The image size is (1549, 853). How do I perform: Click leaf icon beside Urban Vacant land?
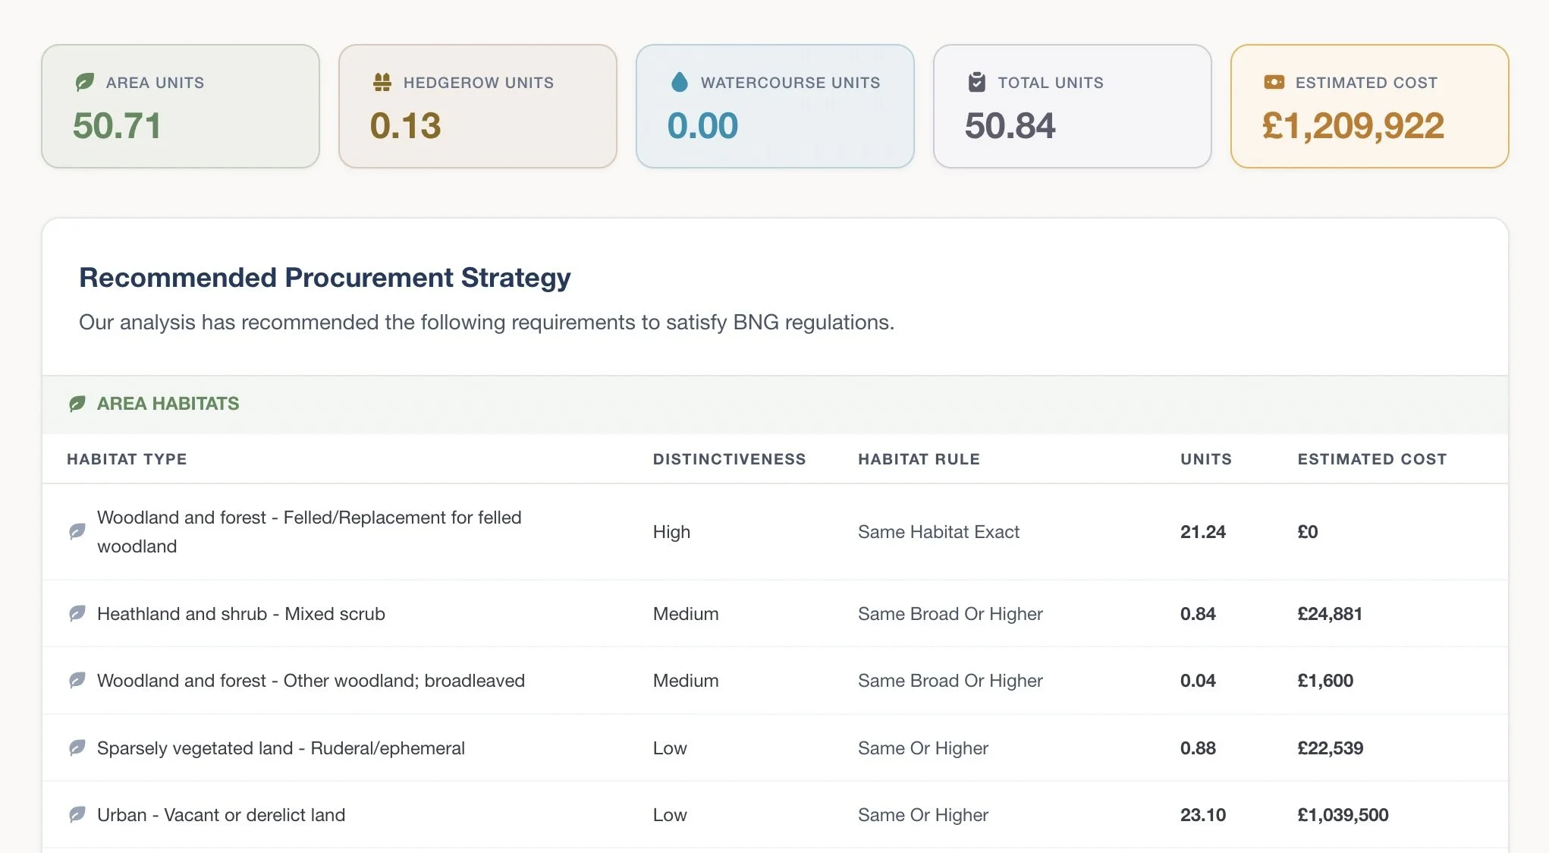pos(77,815)
